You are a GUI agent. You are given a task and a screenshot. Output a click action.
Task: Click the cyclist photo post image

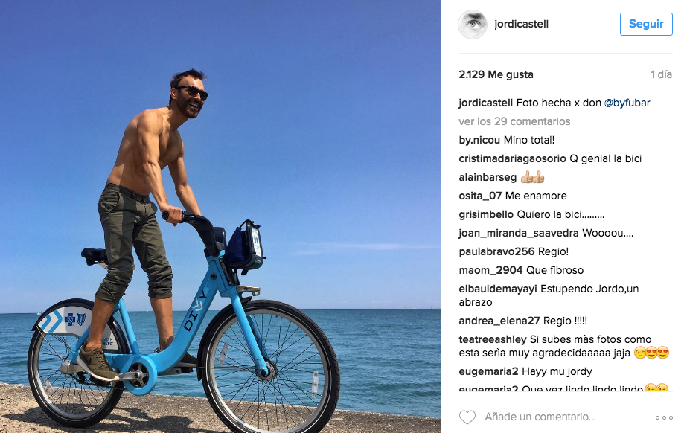tap(220, 216)
